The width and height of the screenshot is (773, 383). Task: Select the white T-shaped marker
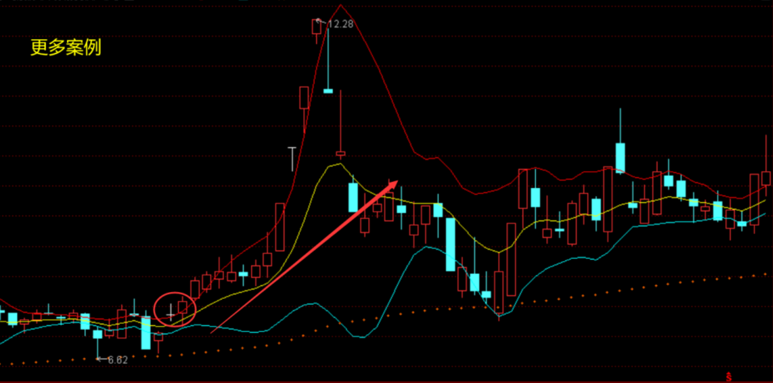[292, 159]
